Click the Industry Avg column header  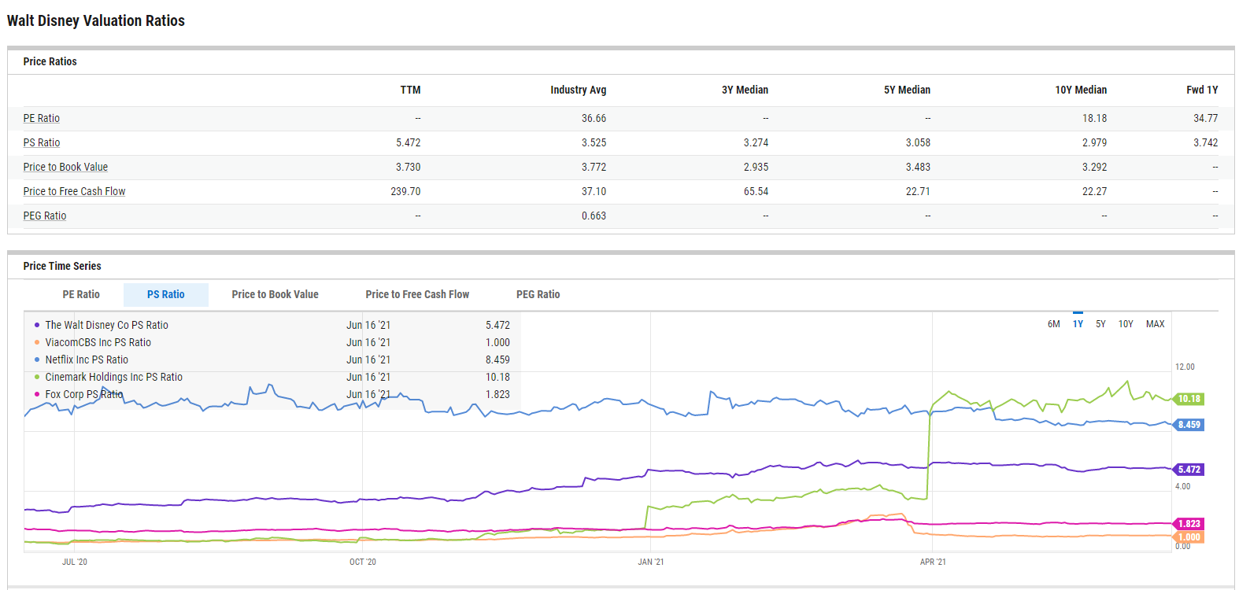(578, 90)
